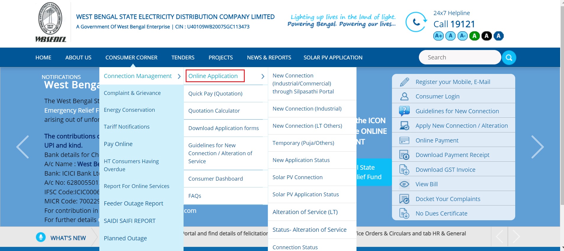564x251 pixels.
Task: Click the helpline phone icon
Action: click(416, 22)
